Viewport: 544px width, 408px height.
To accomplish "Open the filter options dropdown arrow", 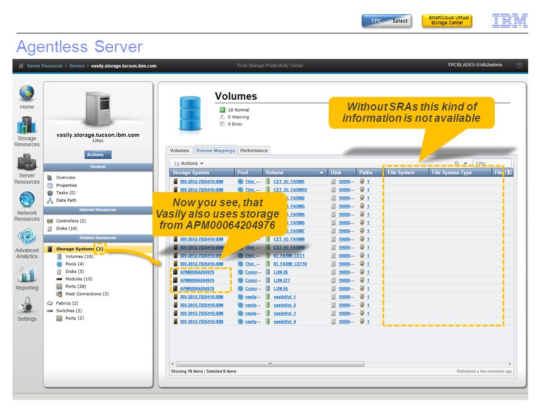I will pos(466,163).
